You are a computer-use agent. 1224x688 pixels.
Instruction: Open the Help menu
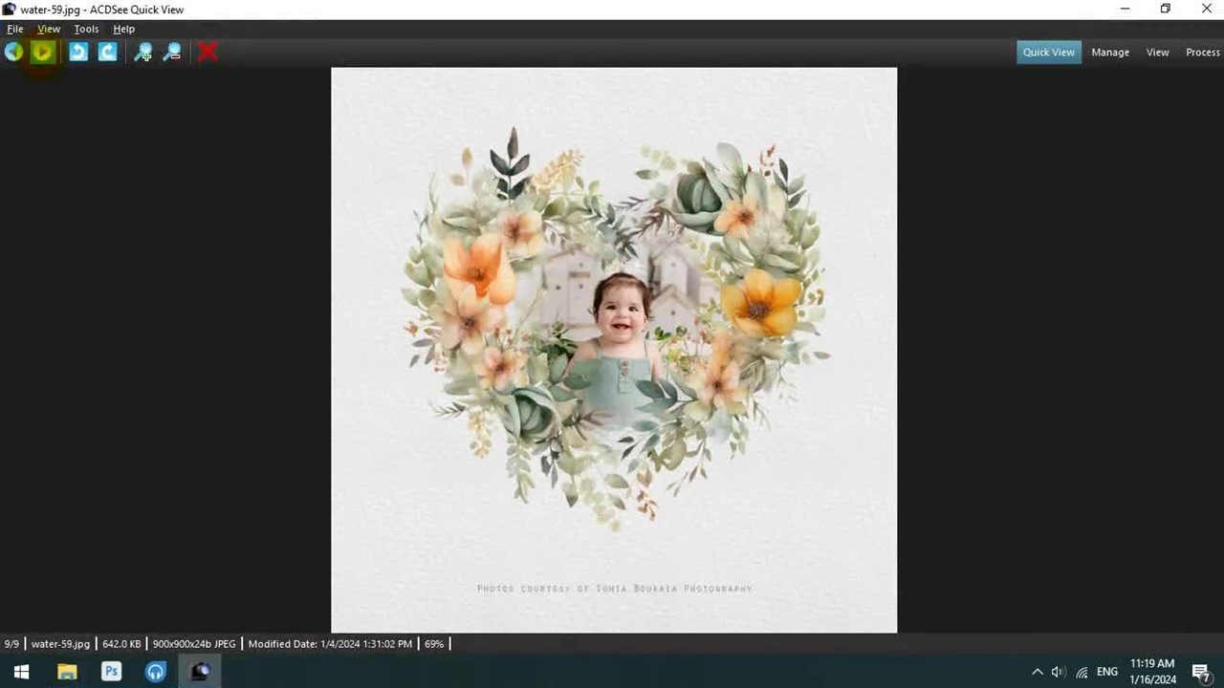[123, 29]
